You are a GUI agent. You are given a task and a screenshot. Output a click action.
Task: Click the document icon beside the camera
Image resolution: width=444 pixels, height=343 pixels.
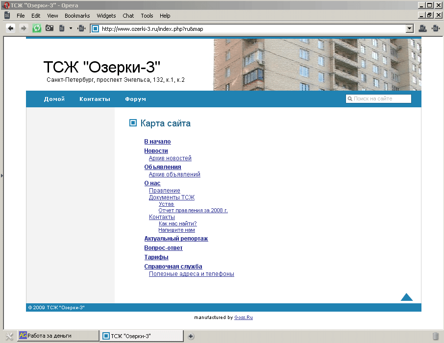coord(62,28)
